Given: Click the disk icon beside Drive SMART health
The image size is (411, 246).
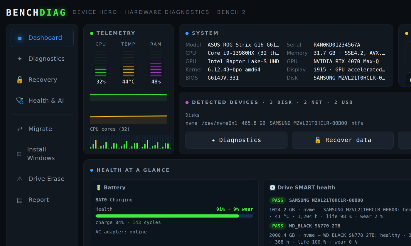Looking at the screenshot, I should click(272, 188).
